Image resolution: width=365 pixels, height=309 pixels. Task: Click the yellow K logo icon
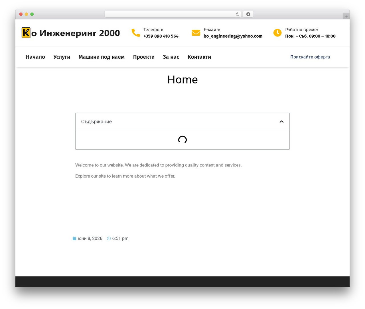click(26, 33)
